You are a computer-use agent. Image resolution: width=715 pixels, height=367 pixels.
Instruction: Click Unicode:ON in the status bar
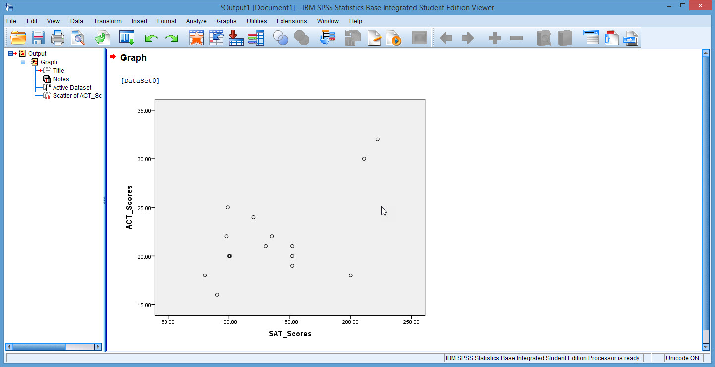(x=682, y=358)
